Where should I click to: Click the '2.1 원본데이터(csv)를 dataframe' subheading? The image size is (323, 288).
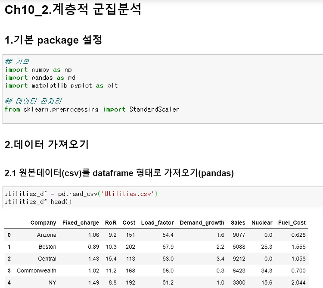pyautogui.click(x=119, y=173)
